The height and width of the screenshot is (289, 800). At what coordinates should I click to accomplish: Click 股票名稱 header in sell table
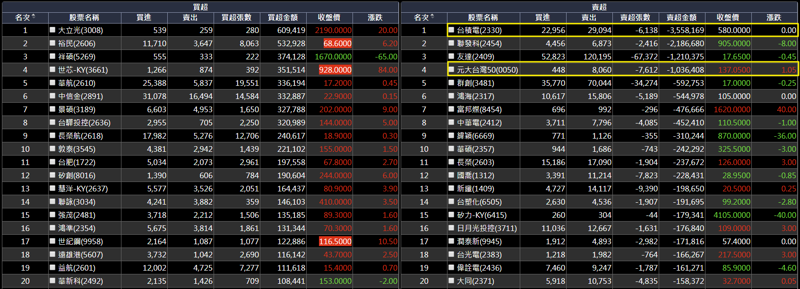[483, 17]
